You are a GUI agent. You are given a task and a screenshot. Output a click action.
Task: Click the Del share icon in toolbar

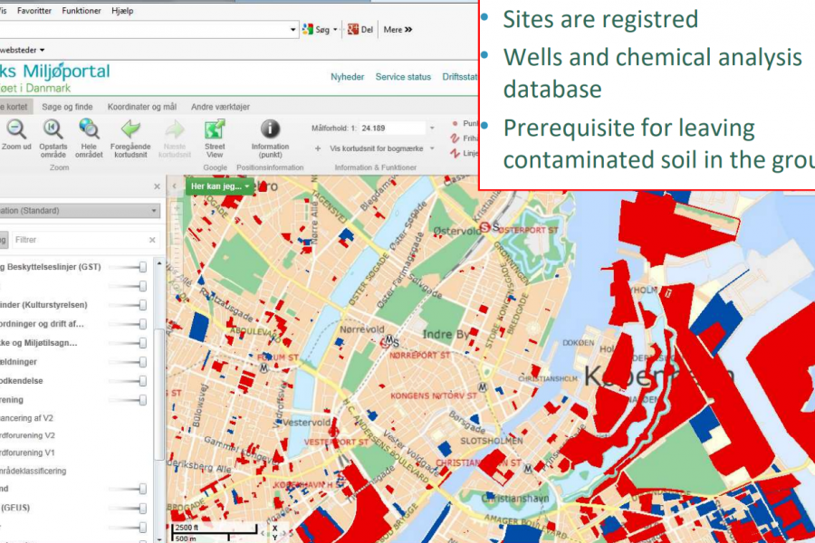coord(353,30)
